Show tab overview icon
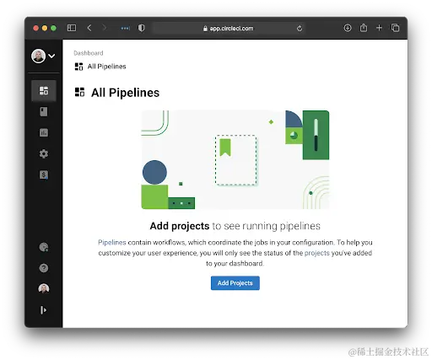The height and width of the screenshot is (360, 432). (395, 28)
